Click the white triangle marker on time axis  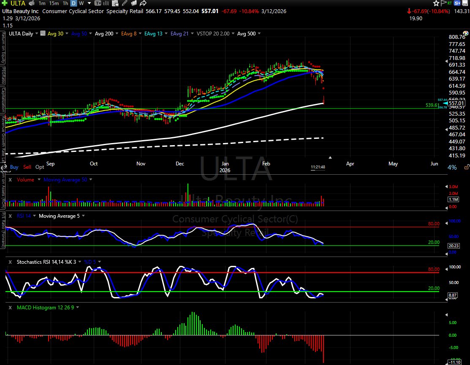(x=330, y=157)
